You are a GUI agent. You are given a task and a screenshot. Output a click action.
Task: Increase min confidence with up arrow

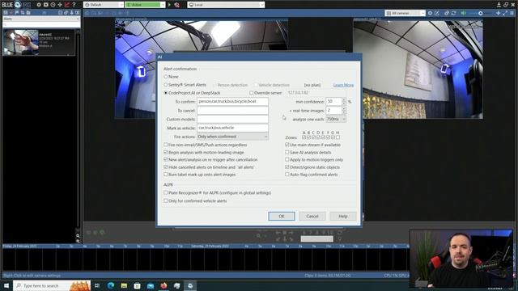coord(344,99)
